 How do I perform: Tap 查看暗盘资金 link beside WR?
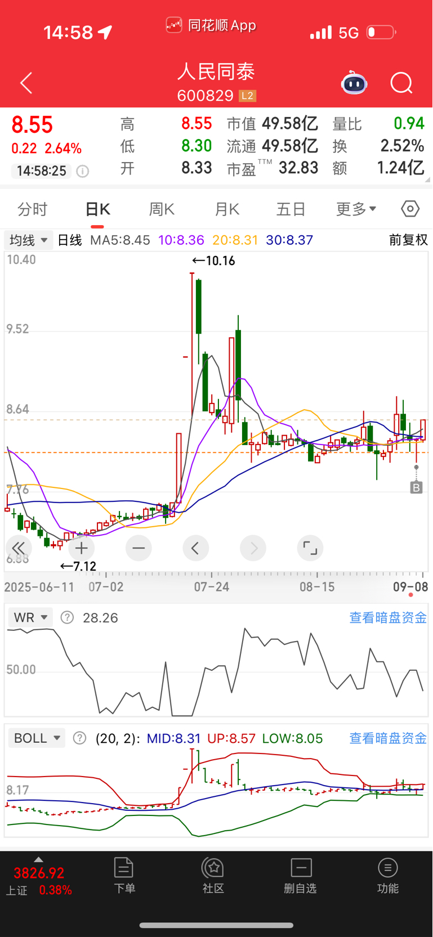388,617
